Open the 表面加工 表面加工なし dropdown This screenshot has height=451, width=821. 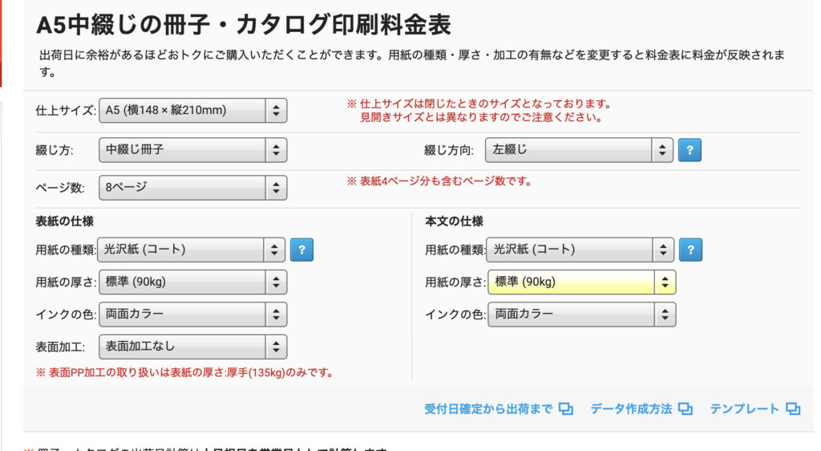click(192, 347)
